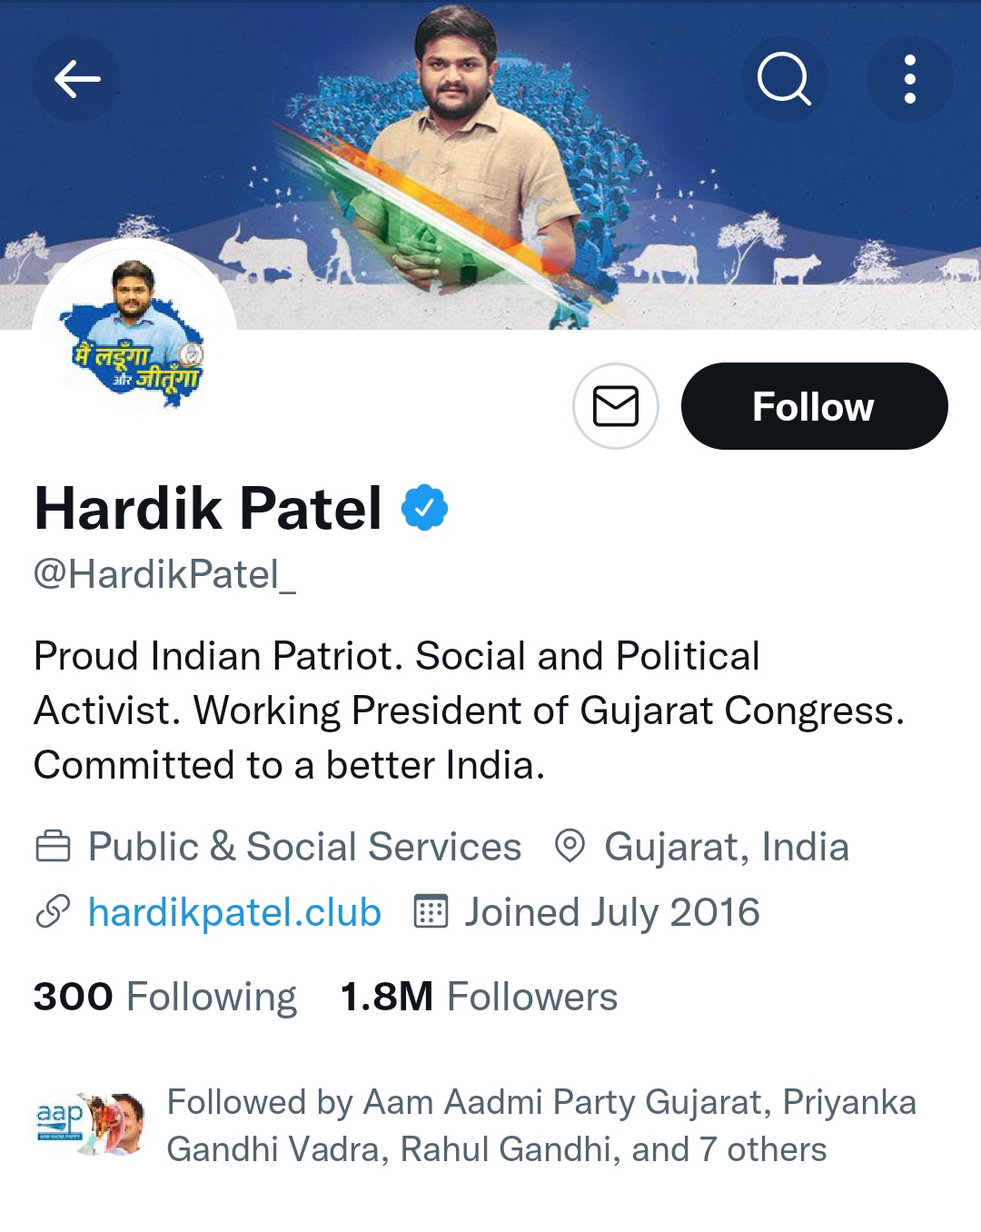Open the hardikpatel.club website link
Viewport: 981px width, 1232px height.
tap(234, 912)
